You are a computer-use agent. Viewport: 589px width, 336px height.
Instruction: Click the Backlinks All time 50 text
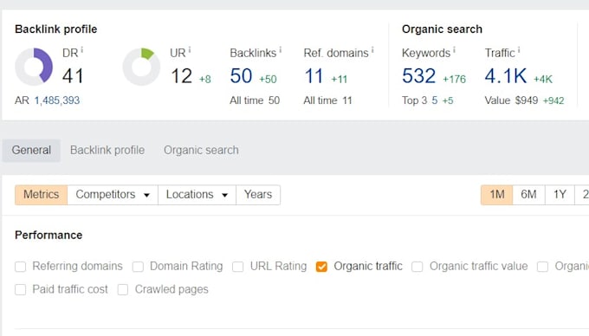[x=255, y=100]
